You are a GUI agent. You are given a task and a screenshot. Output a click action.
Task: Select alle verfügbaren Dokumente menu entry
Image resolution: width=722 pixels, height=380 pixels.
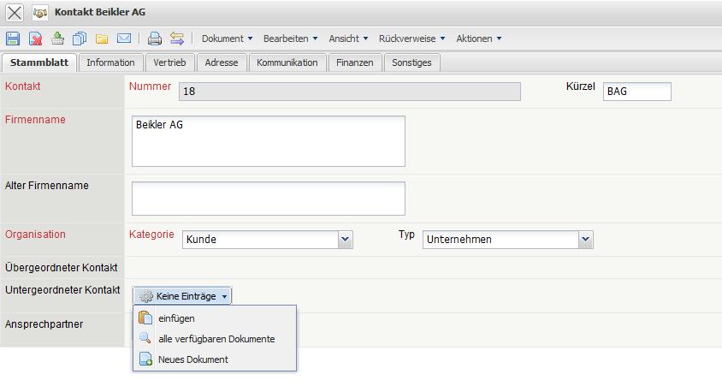216,339
